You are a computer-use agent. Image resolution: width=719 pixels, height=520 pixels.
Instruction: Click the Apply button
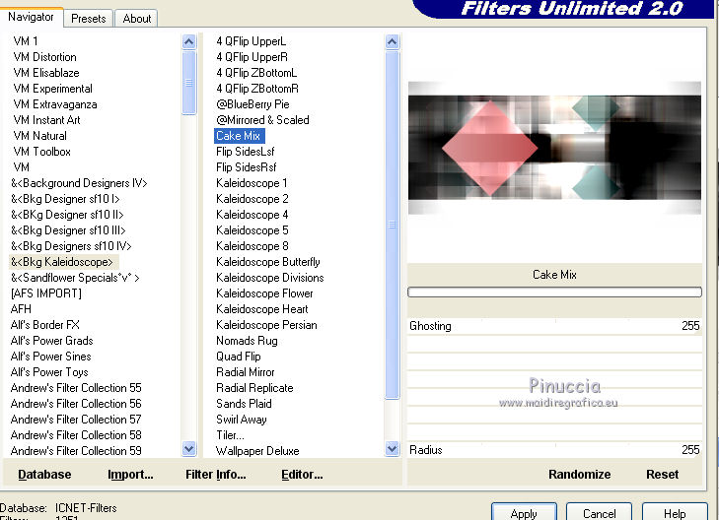524,513
